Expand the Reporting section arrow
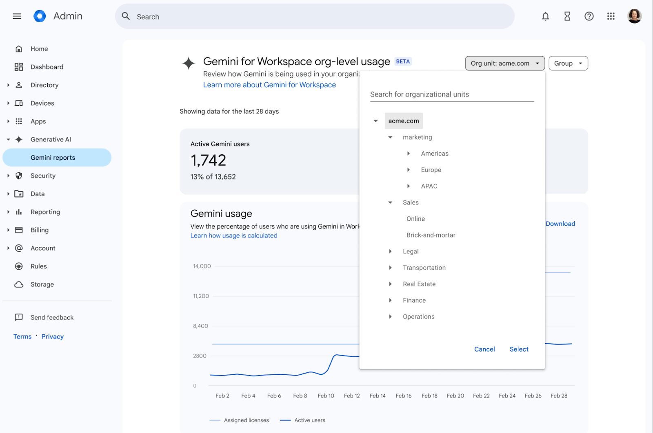This screenshot has width=653, height=433. pos(8,212)
